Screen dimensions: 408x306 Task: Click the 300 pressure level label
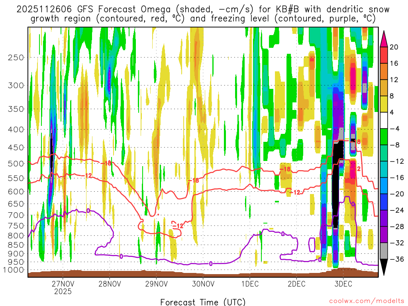[x=16, y=85]
